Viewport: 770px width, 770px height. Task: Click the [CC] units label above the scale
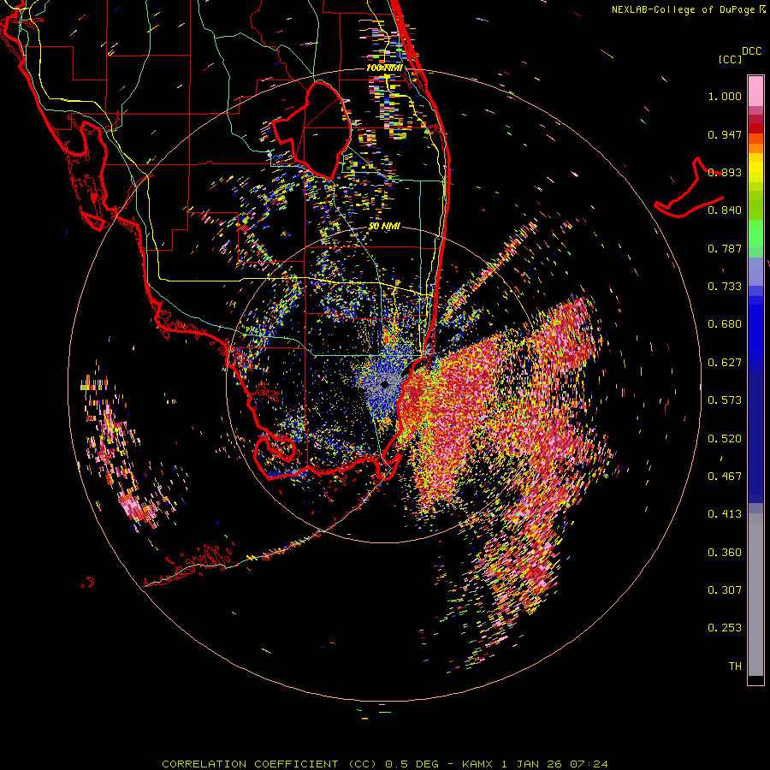(731, 59)
